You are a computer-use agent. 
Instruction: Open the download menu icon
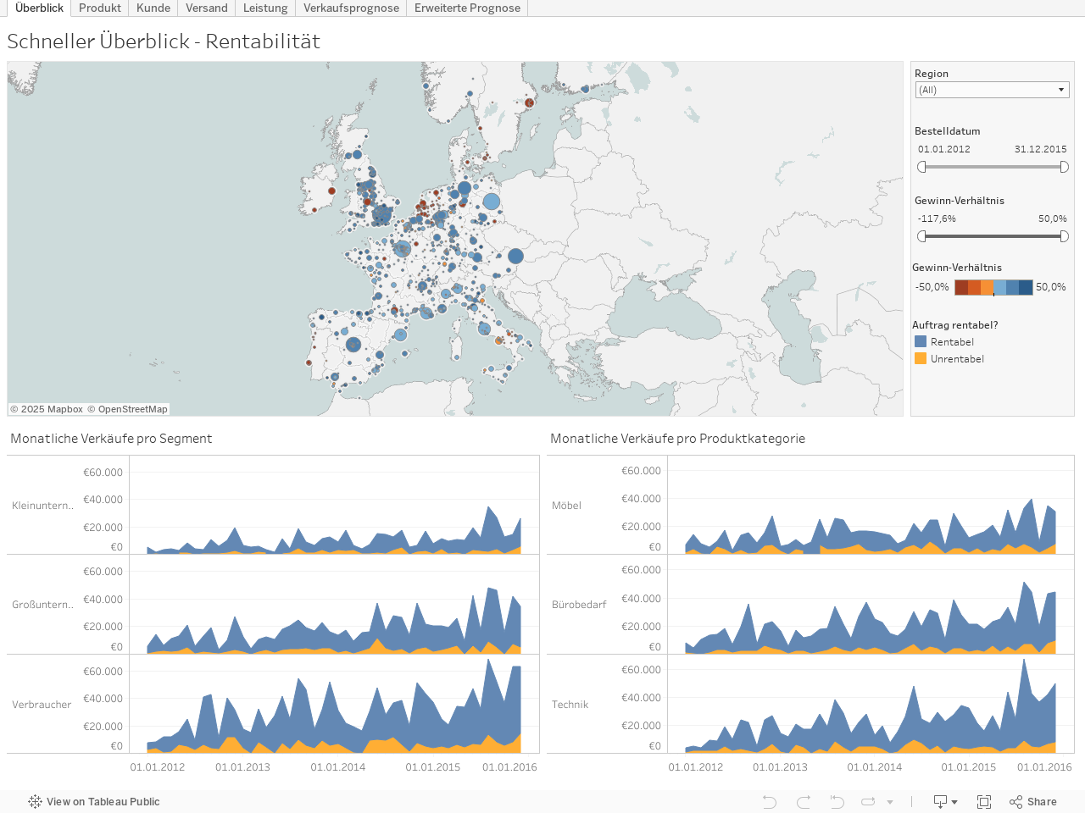pyautogui.click(x=945, y=802)
